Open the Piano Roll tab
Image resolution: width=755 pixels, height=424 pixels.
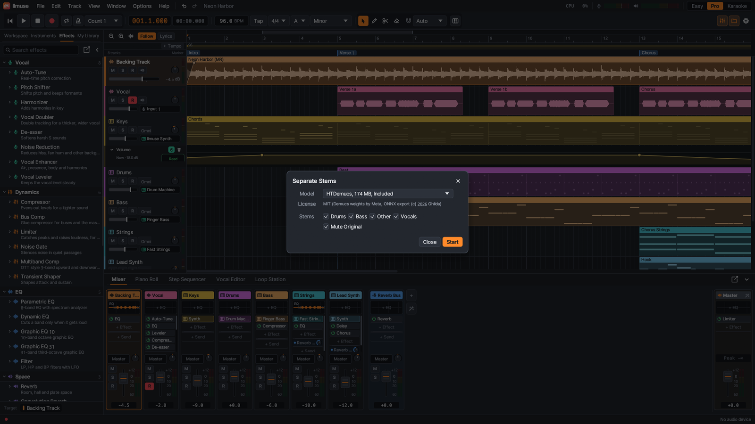tap(146, 279)
